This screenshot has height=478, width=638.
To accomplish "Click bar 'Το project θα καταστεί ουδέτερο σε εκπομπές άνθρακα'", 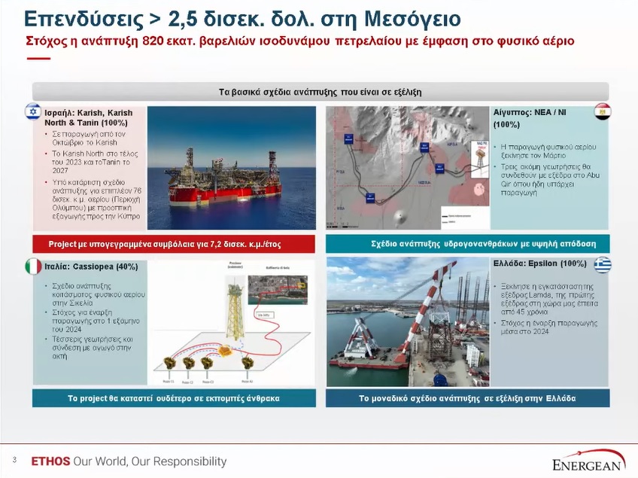I will coord(174,398).
